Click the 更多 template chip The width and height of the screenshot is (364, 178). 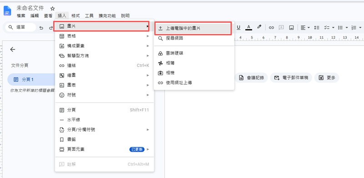[327, 78]
